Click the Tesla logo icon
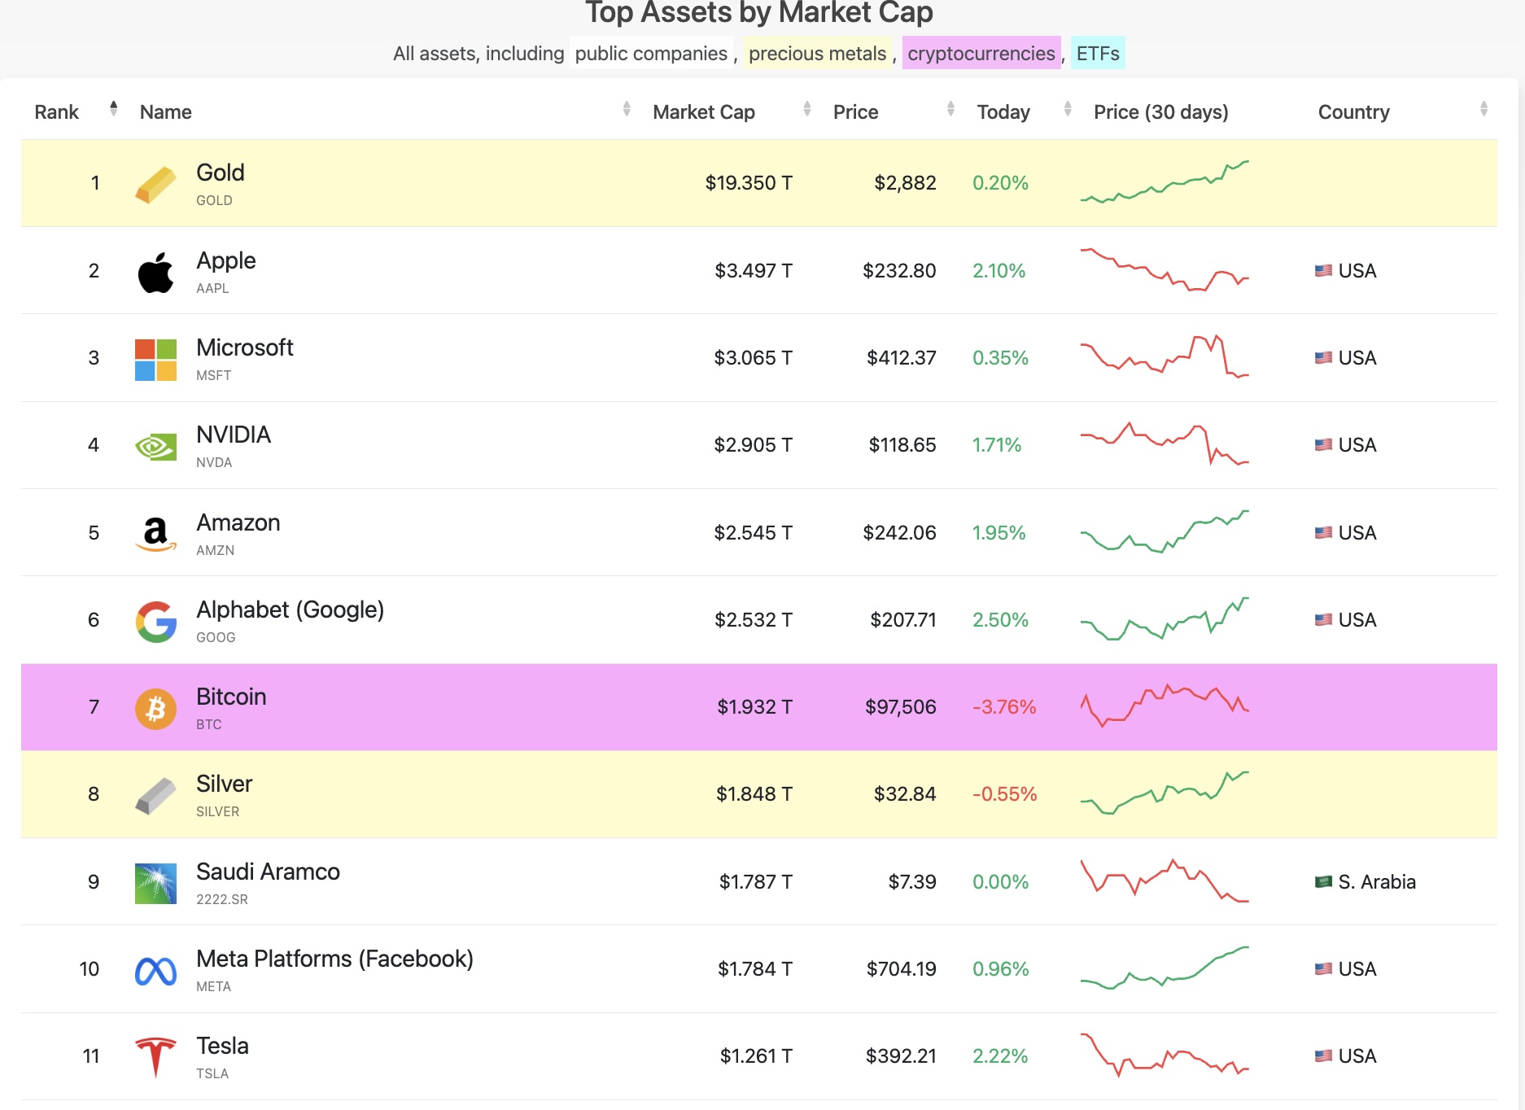1525x1110 pixels. [x=155, y=1058]
